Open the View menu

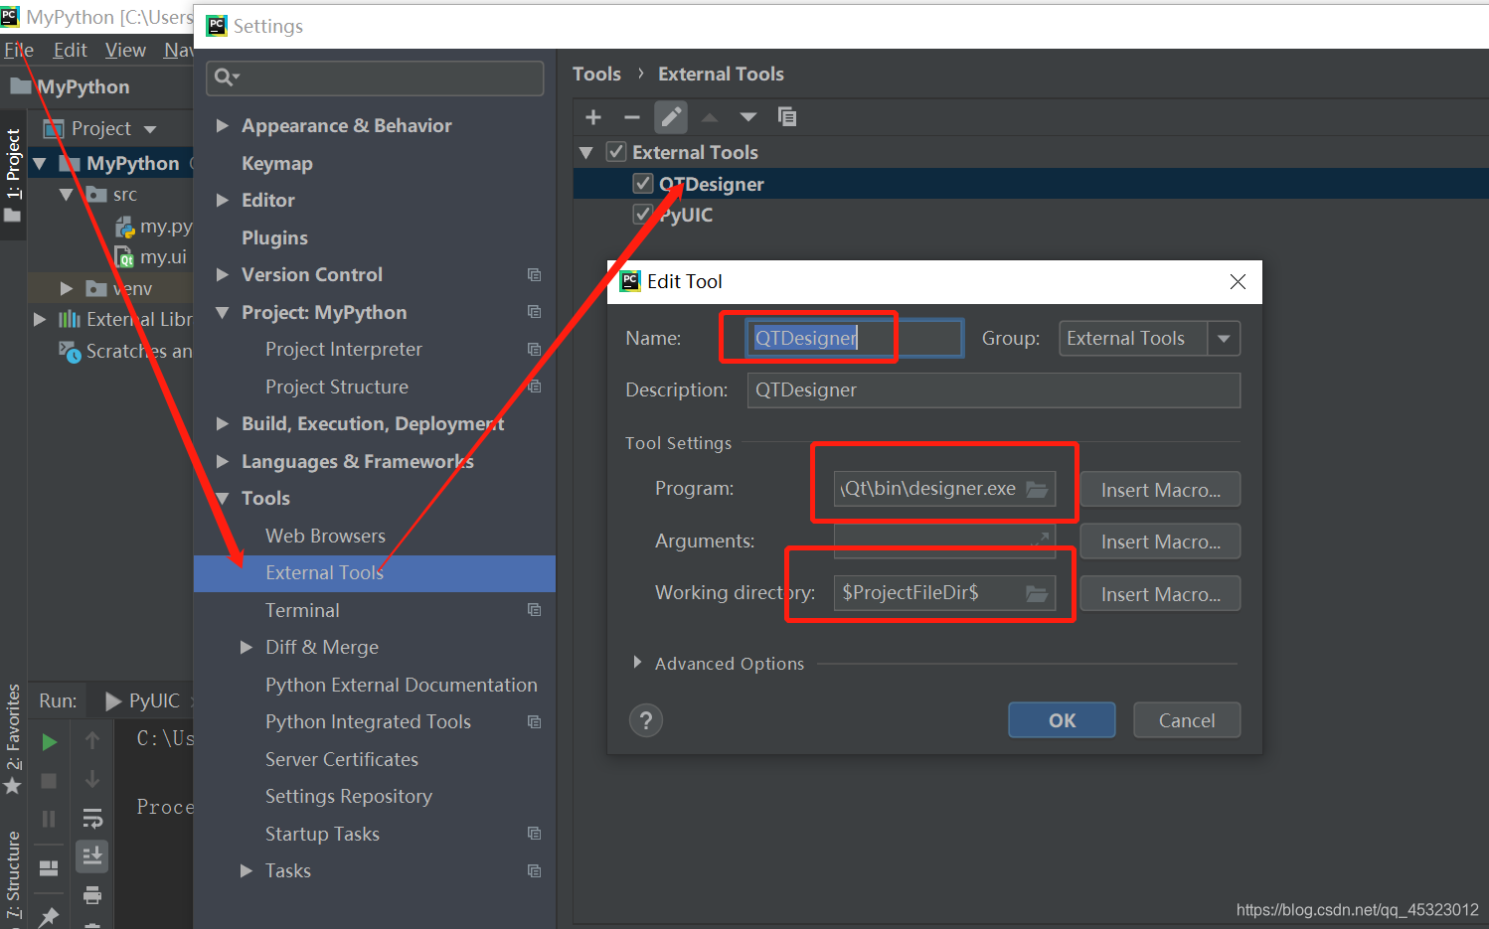pos(125,50)
